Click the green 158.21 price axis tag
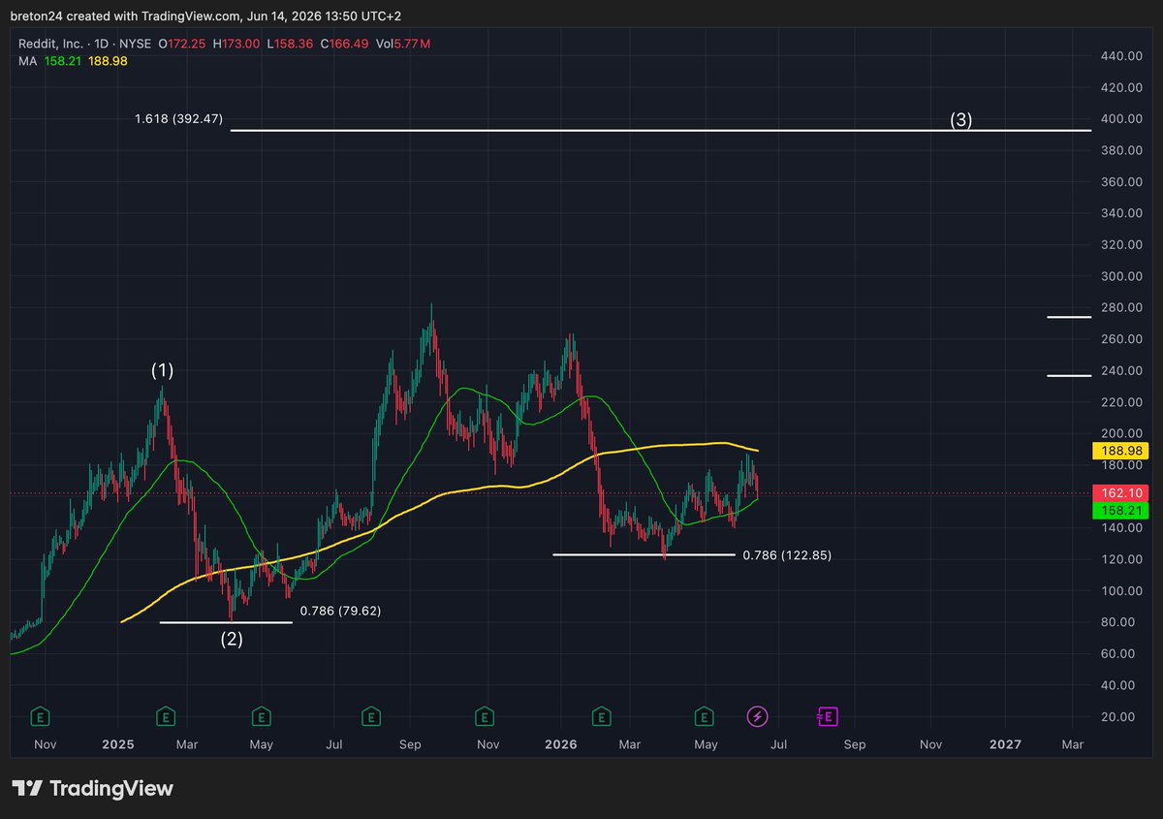Viewport: 1163px width, 819px height. [1118, 510]
